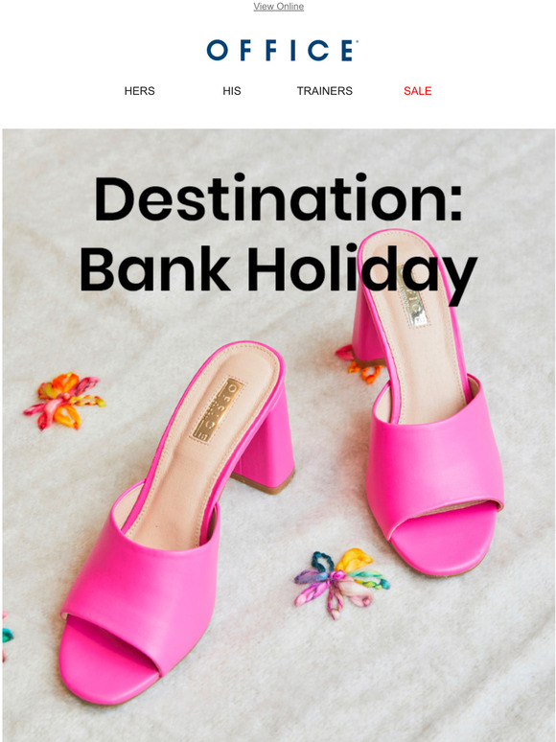Click the block heel of right shoe
Image resolution: width=556 pixels, height=742 pixels.
click(367, 327)
